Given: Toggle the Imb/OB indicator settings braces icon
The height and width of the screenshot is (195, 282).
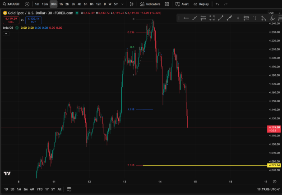Looking at the screenshot, I should pos(17,28).
